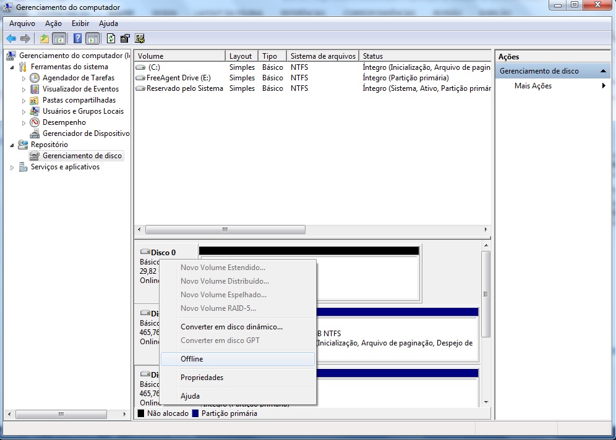Expand the Mais Ações submenu arrow
616x440 pixels.
pyautogui.click(x=604, y=86)
